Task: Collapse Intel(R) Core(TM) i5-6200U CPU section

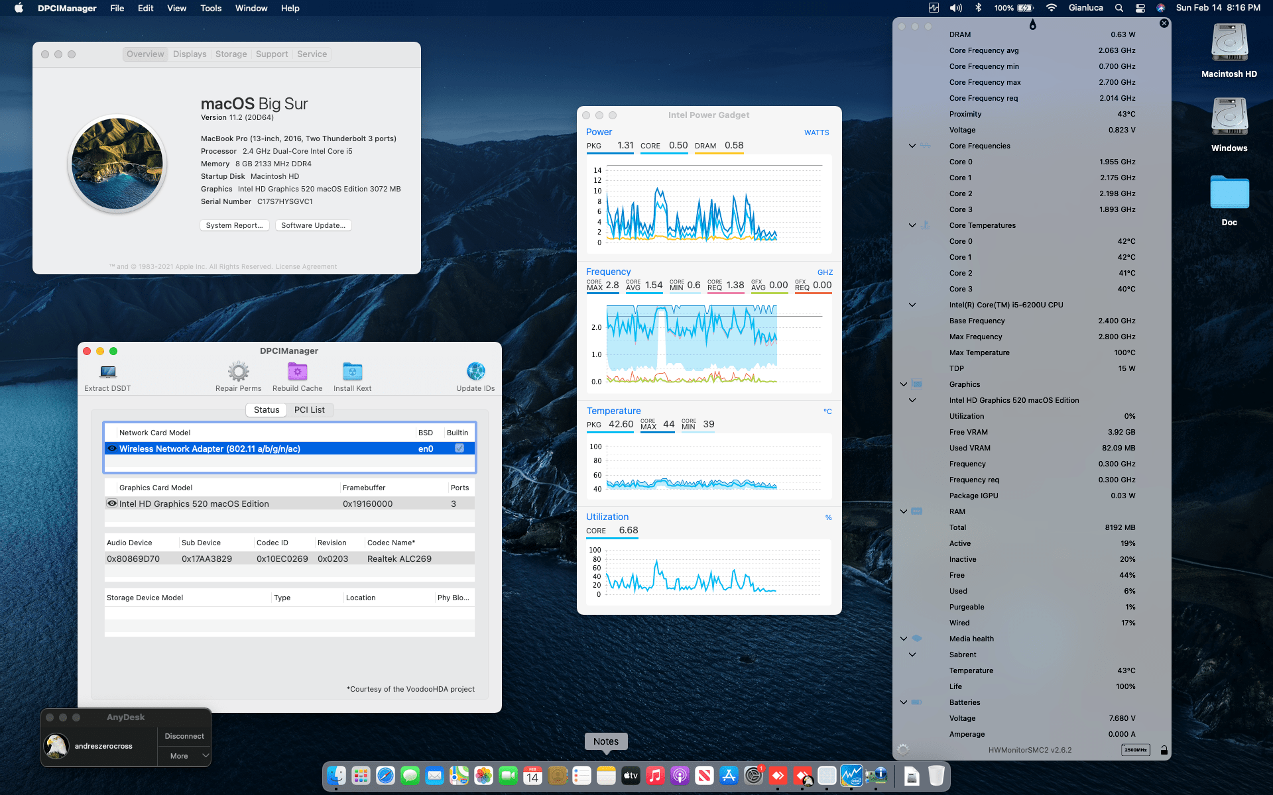Action: pyautogui.click(x=912, y=305)
